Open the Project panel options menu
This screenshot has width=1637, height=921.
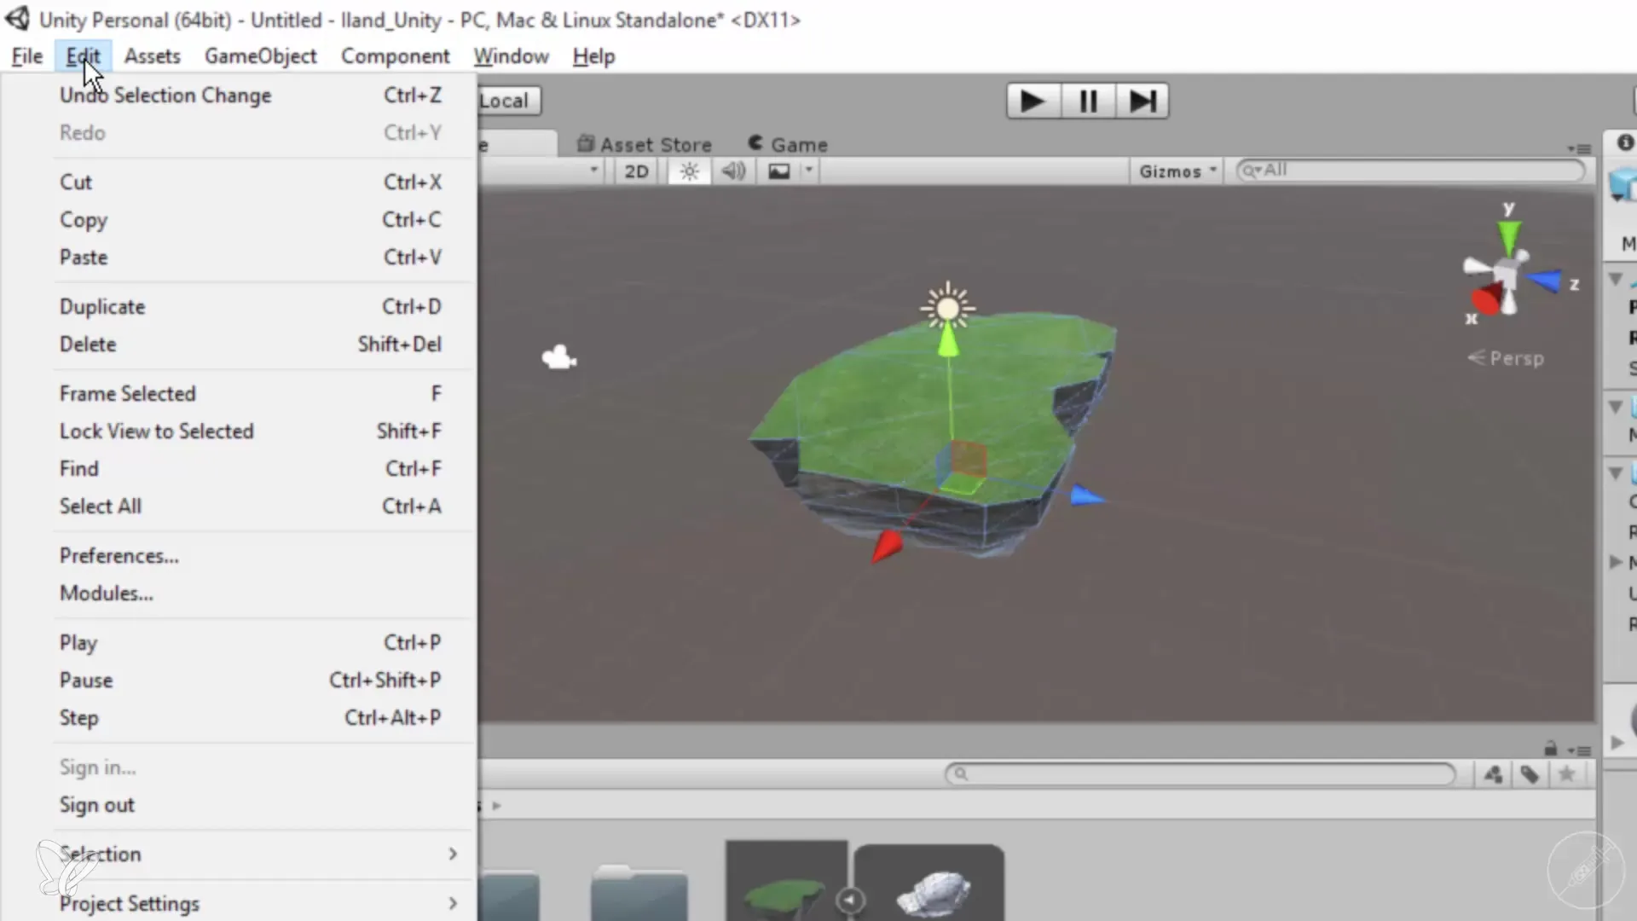[x=1580, y=750]
